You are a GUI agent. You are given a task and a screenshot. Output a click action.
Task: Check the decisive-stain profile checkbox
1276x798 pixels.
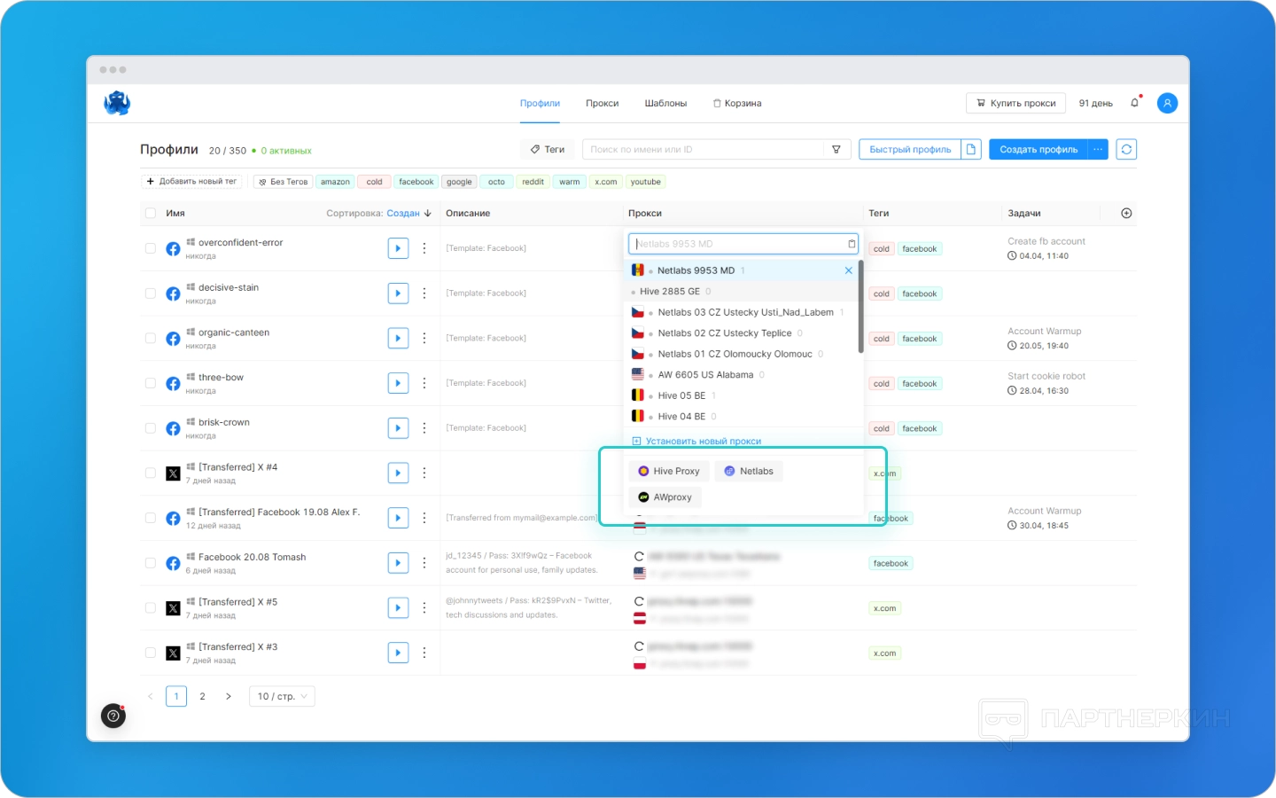151,293
